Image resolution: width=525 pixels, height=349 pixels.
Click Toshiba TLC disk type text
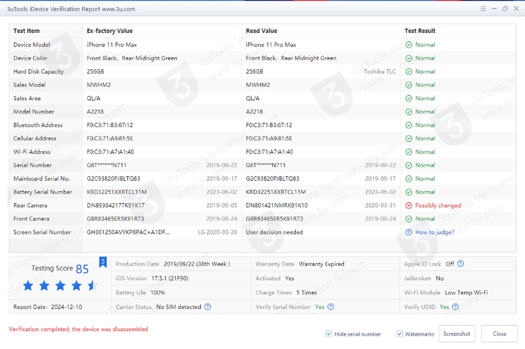tap(380, 72)
